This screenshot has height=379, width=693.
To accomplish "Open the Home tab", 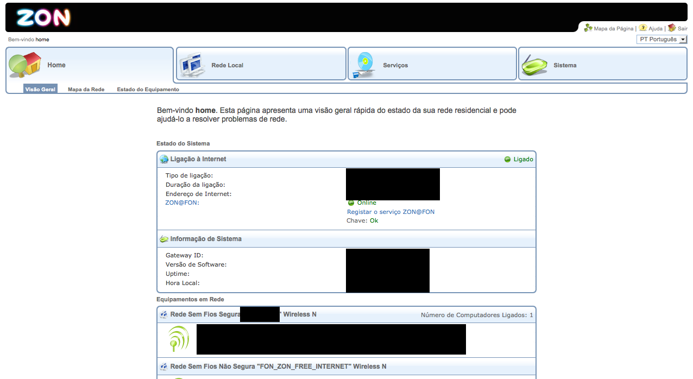I will [90, 65].
